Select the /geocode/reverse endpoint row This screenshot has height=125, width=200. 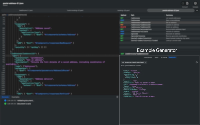pyautogui.click(x=160, y=36)
